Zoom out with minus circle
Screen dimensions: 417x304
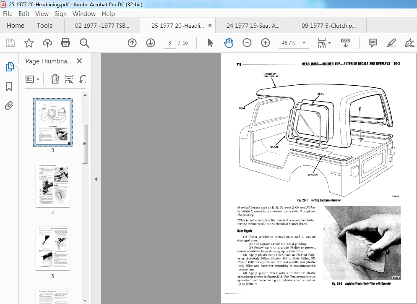(x=247, y=43)
